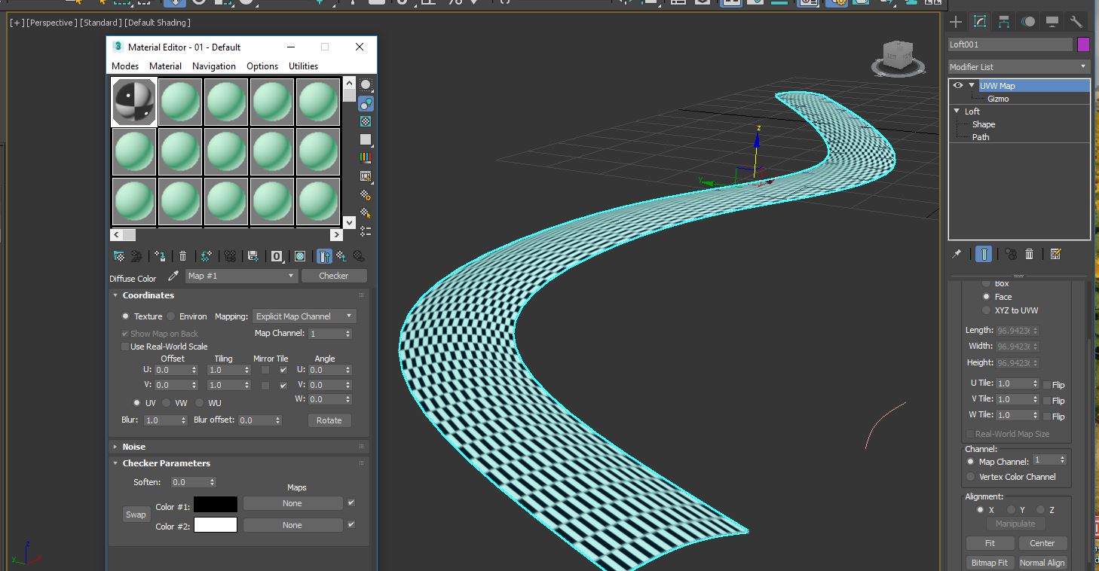Open the Utilities menu in Material Editor
The image size is (1099, 571).
point(303,66)
